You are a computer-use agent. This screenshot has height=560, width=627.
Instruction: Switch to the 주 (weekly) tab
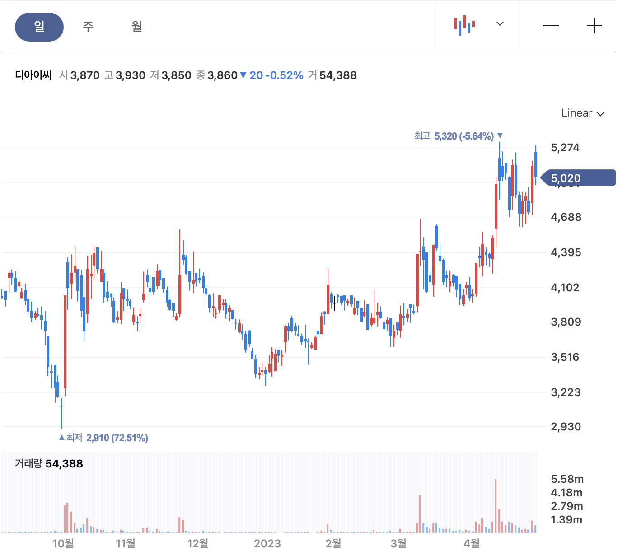click(x=88, y=27)
